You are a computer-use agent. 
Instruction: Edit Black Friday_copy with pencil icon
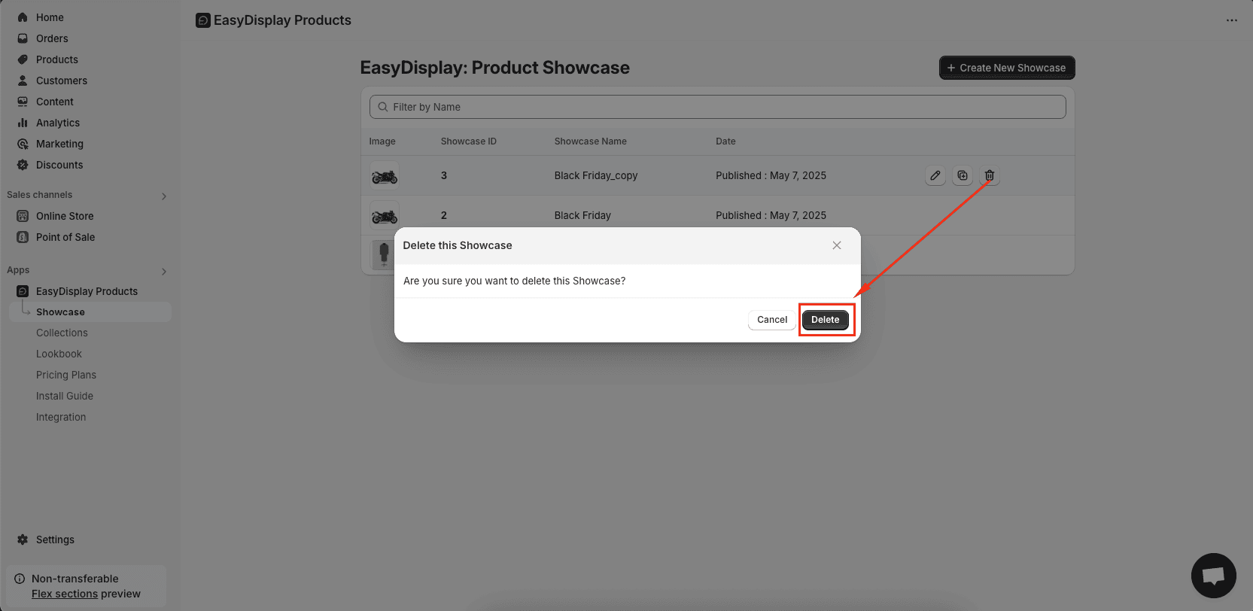click(x=935, y=175)
